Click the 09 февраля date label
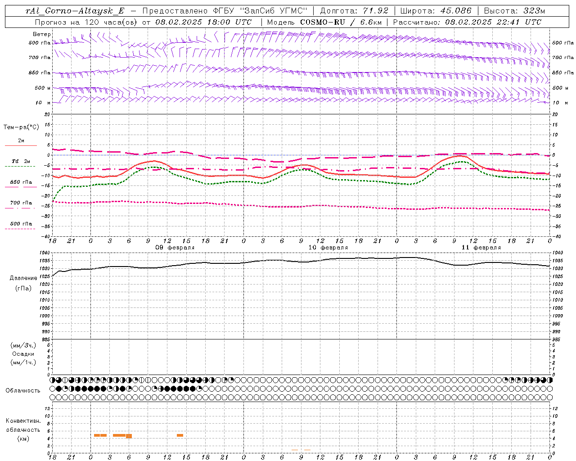Image resolution: width=576 pixels, height=461 pixels. [x=175, y=248]
